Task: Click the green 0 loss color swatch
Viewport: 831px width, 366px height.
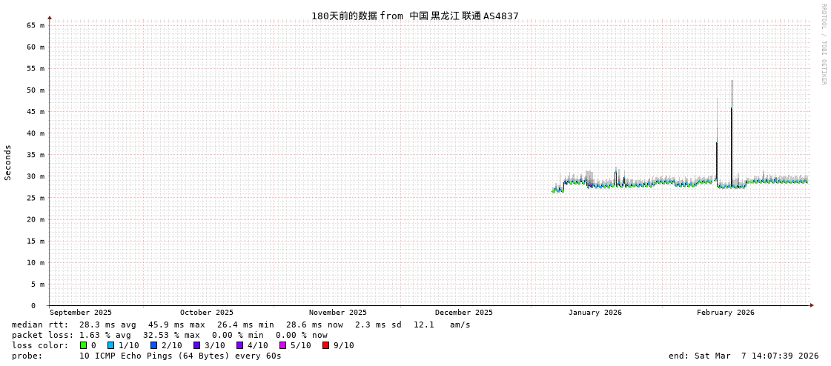Action: click(x=84, y=345)
